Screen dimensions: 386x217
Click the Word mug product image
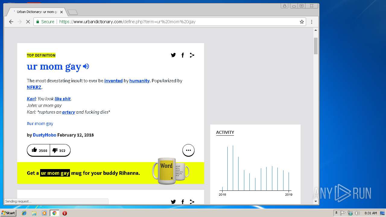(171, 171)
